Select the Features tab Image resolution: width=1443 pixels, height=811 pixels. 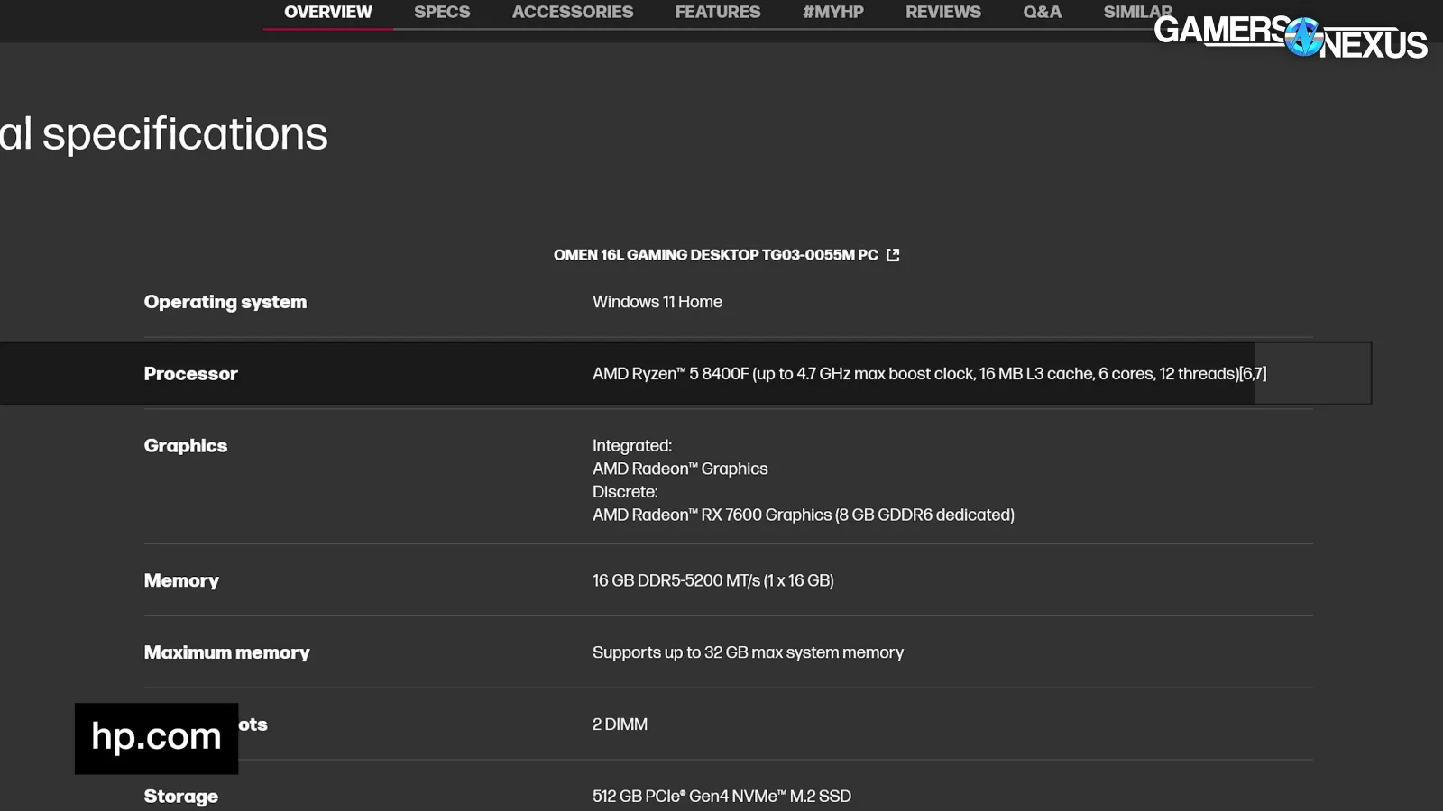pyautogui.click(x=718, y=13)
